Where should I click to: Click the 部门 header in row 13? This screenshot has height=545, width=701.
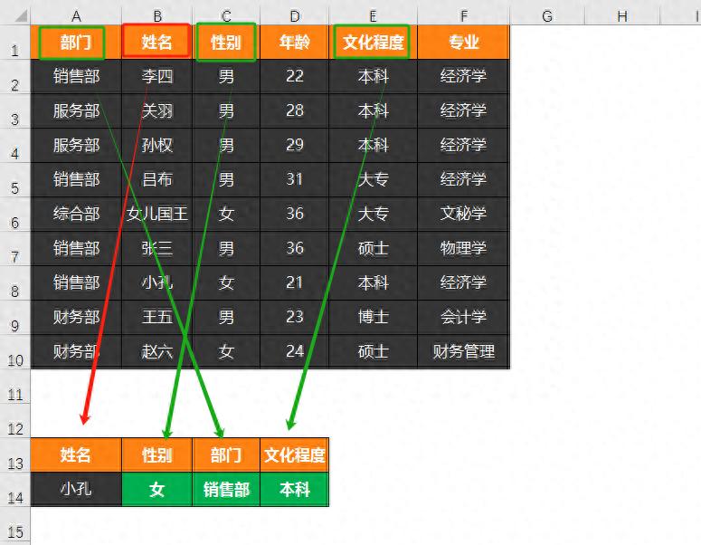(226, 455)
